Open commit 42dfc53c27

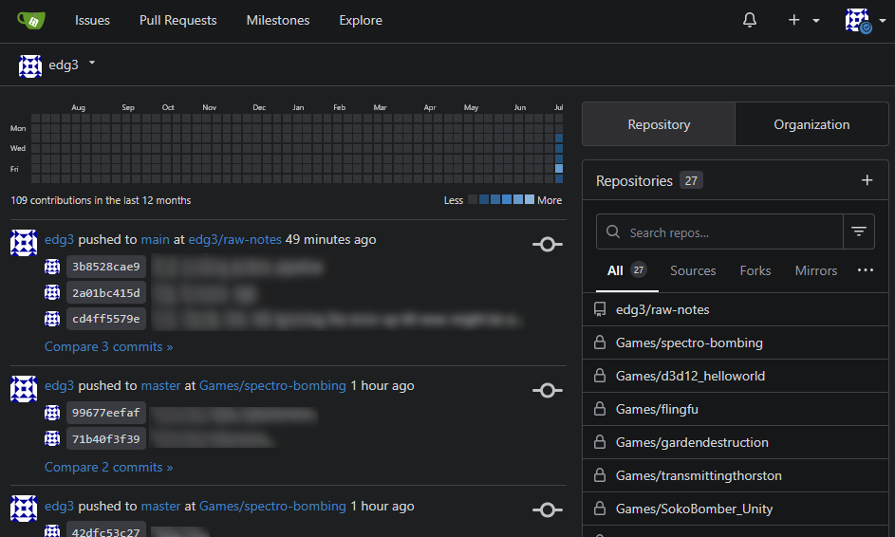[x=106, y=530]
